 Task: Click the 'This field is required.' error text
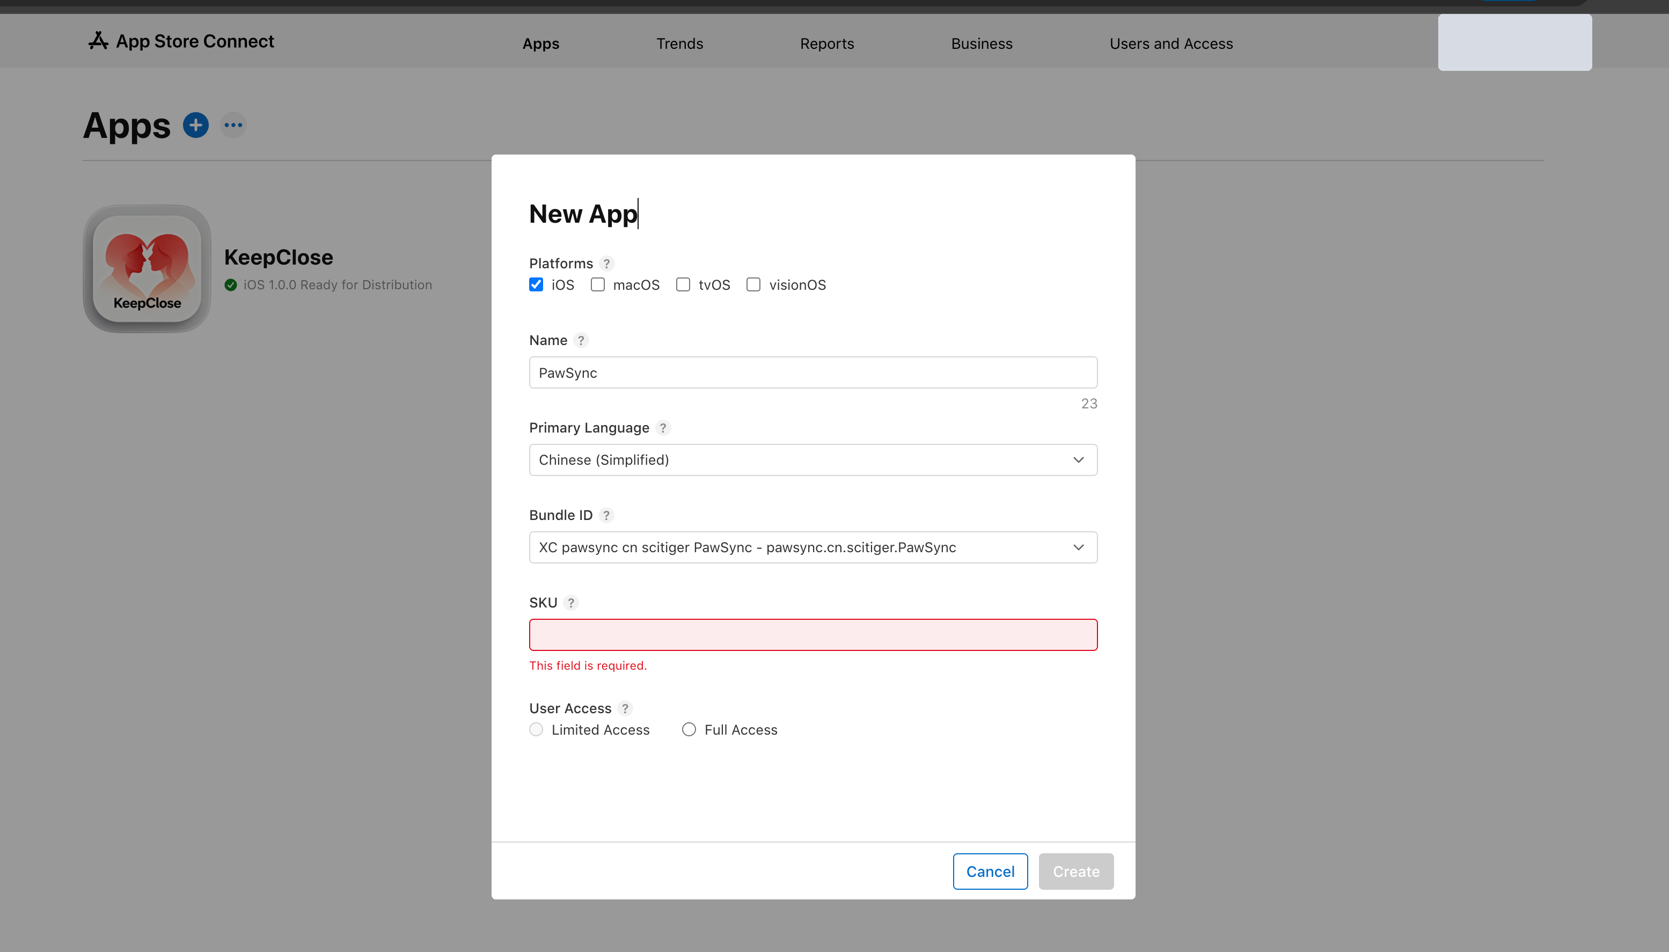588,665
